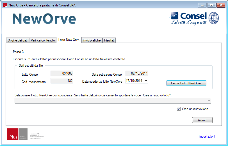Click the Avanti button

click(x=202, y=120)
